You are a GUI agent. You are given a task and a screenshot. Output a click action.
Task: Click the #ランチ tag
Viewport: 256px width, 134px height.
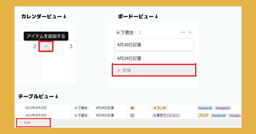(159, 108)
